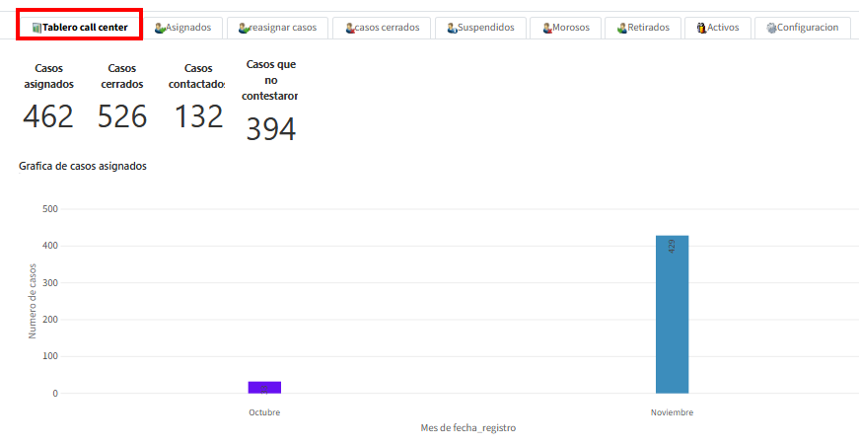Click the 394 unanswered cases number
Screen dimensions: 859x445
[271, 129]
